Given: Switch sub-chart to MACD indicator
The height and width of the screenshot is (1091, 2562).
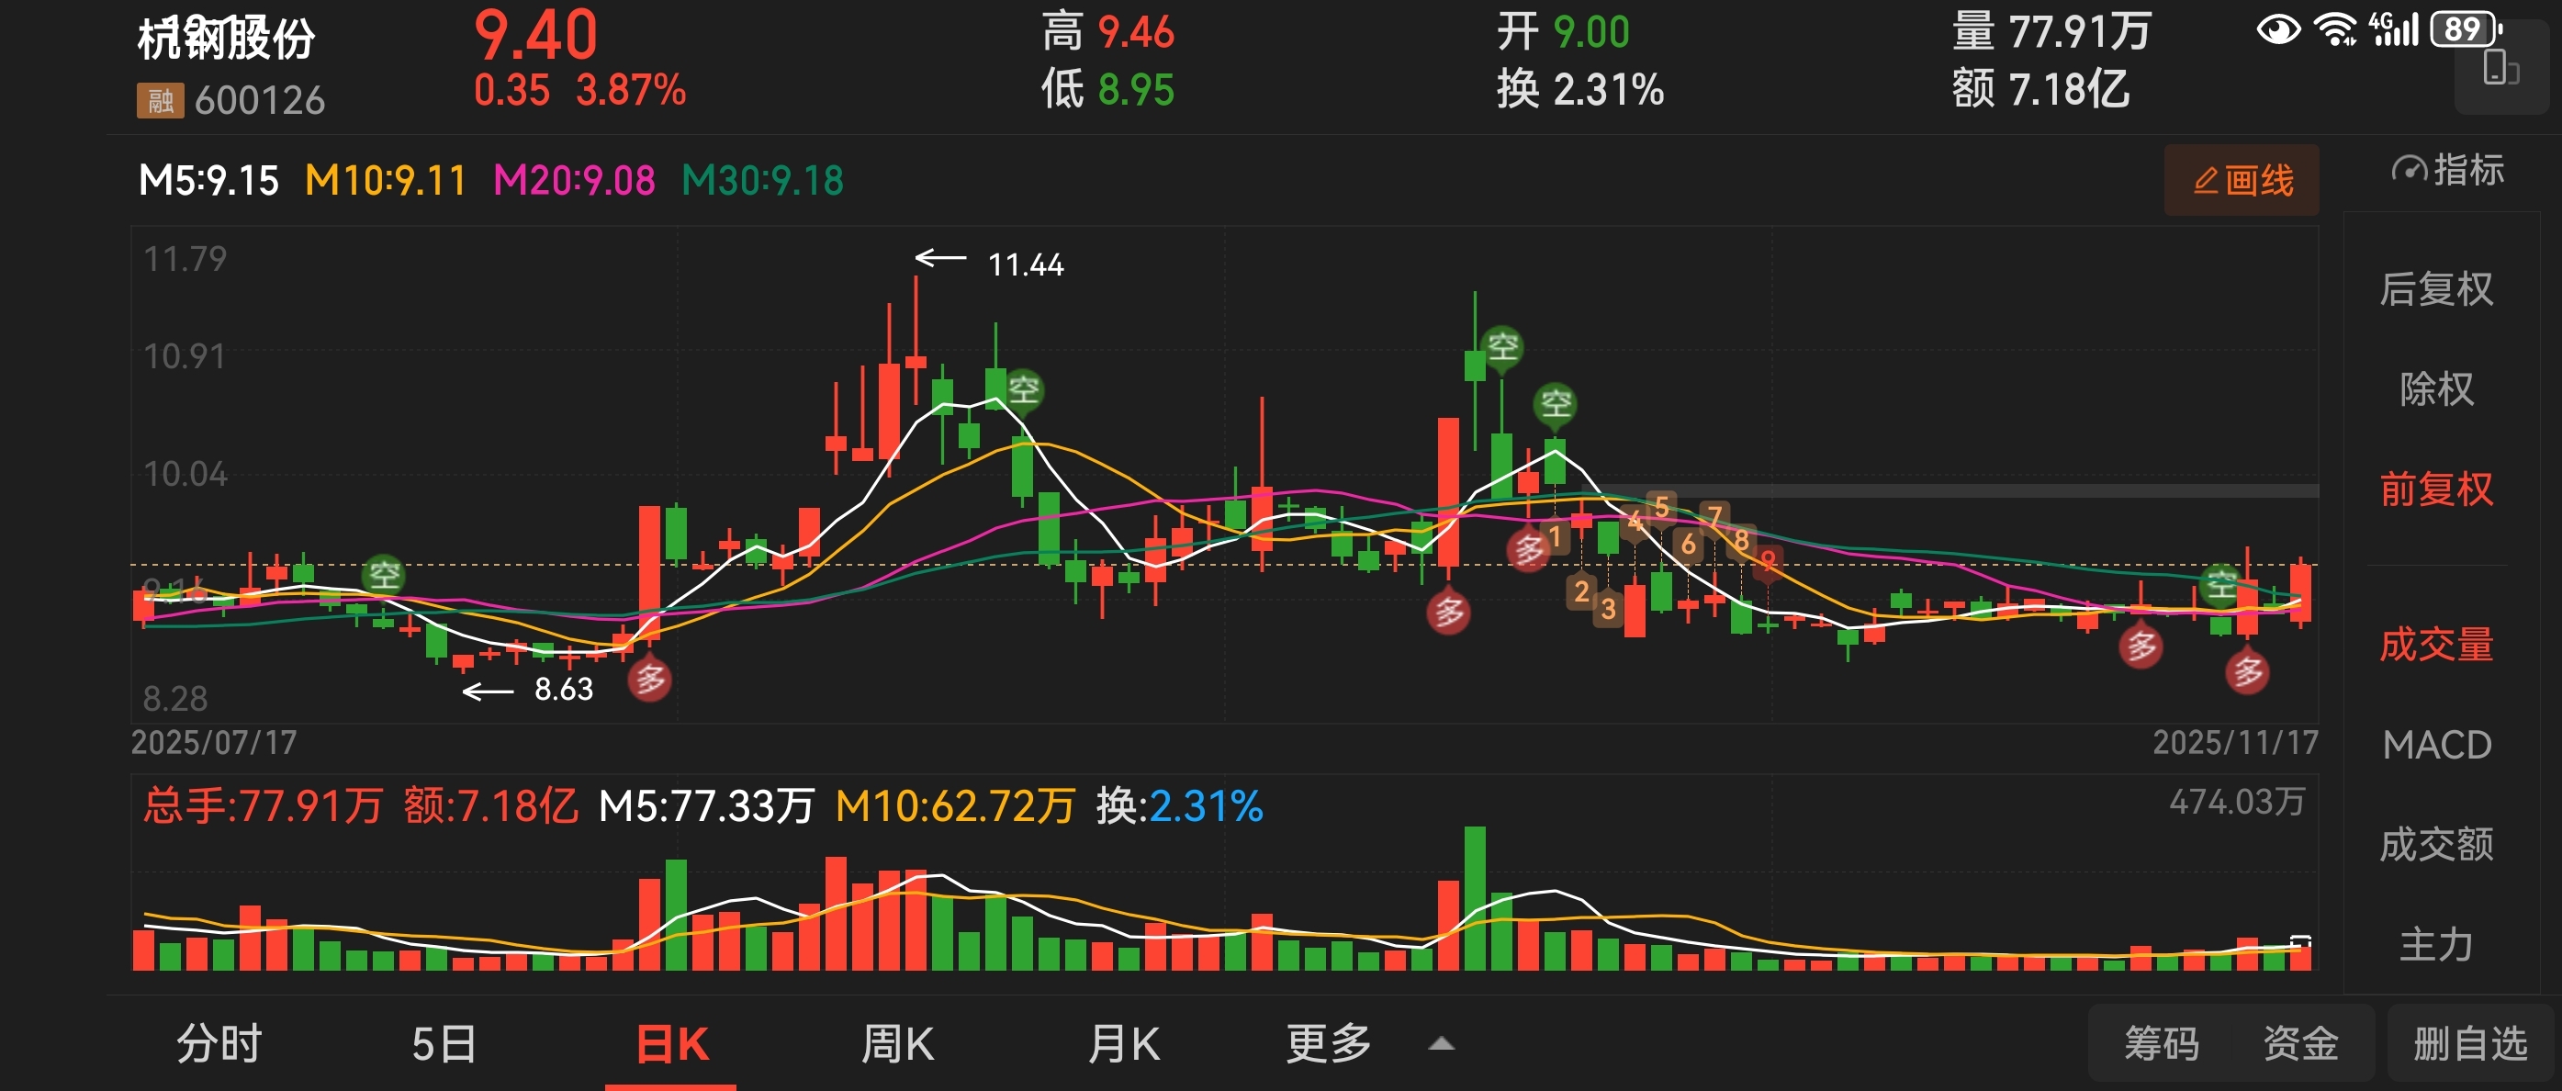Looking at the screenshot, I should pos(2435,745).
